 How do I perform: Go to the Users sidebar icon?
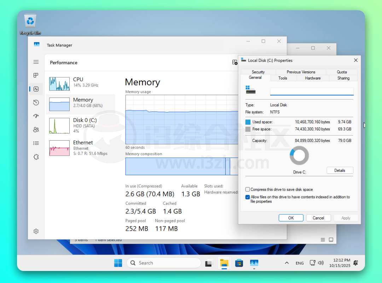click(x=36, y=130)
